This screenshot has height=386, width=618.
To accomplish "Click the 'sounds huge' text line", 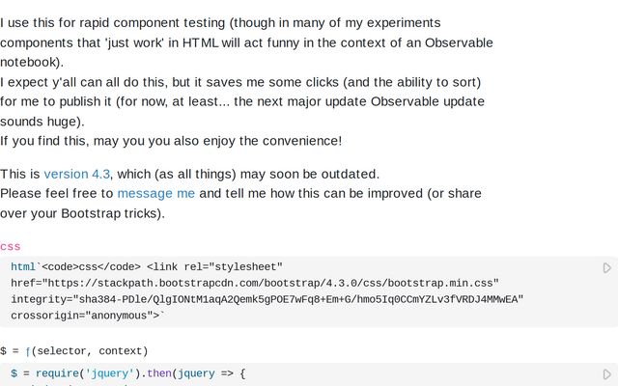I will (x=42, y=122).
